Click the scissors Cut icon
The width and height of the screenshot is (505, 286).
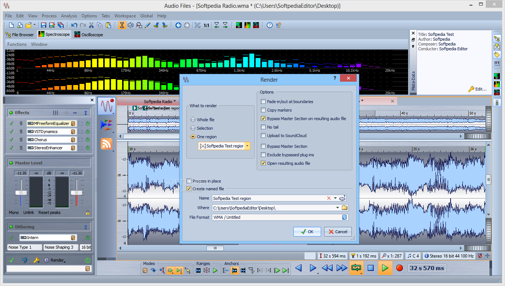[x=91, y=25]
